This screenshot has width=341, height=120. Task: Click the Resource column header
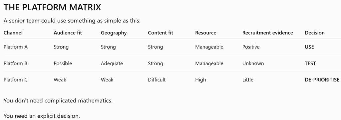[x=206, y=33]
